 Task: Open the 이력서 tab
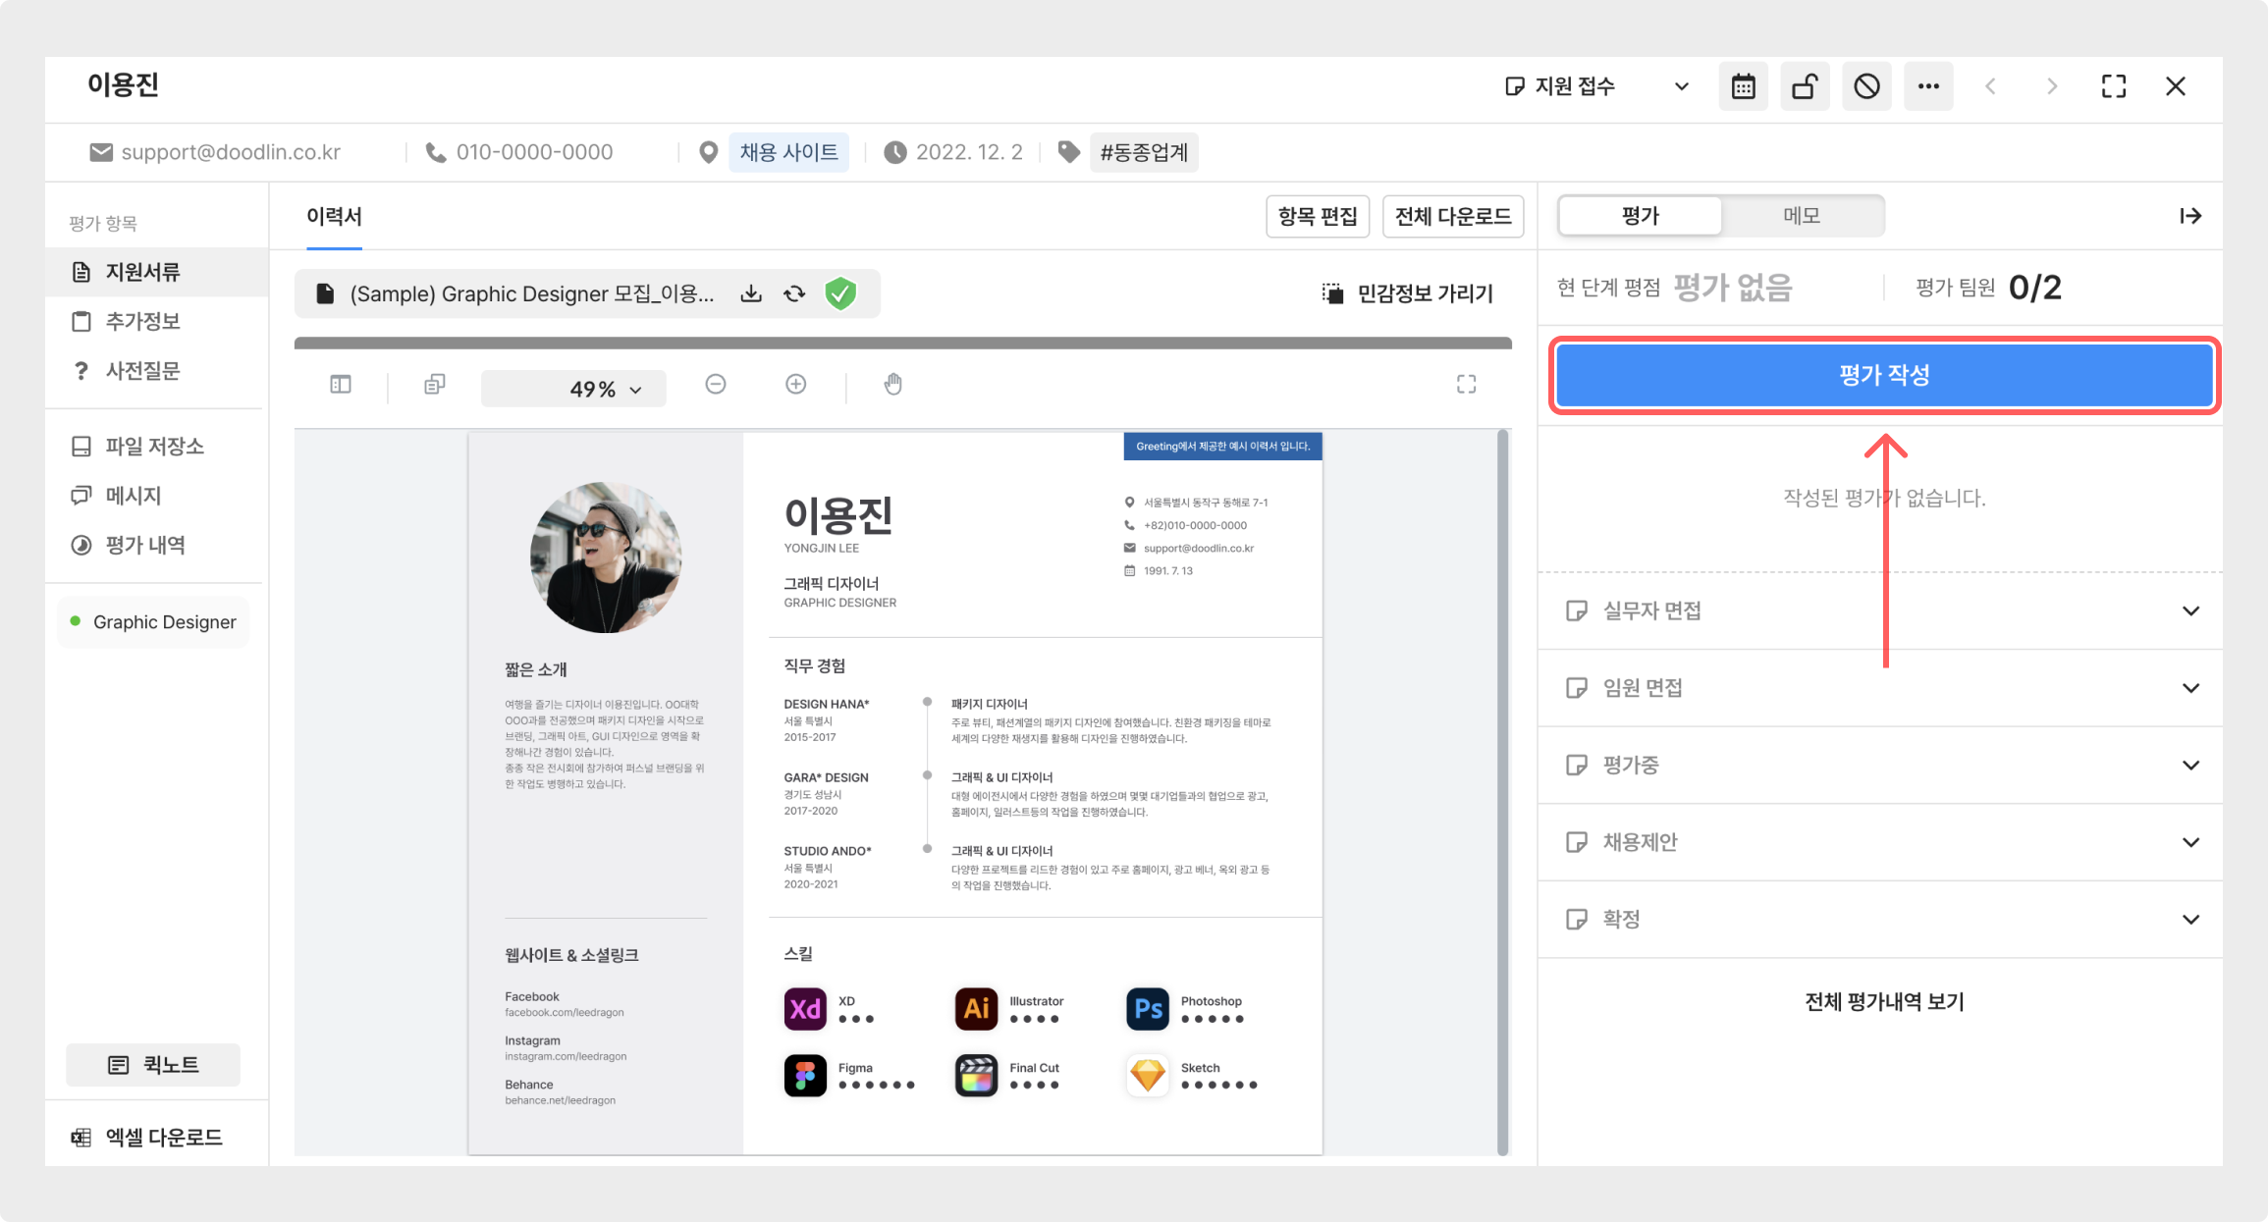(334, 216)
